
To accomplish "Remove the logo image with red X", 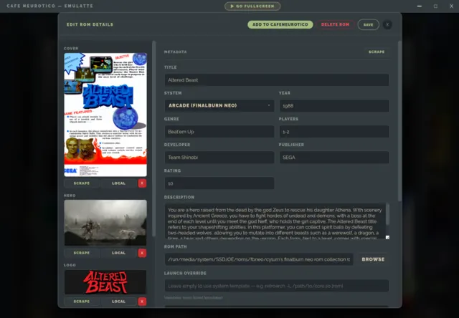I will 142,302.
